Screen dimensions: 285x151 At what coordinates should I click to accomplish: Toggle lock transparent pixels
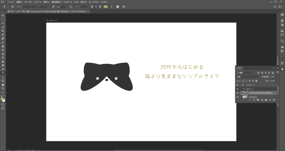tap(243, 81)
